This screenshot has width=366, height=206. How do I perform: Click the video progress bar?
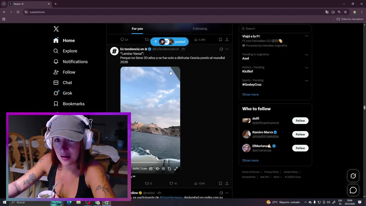(150, 163)
